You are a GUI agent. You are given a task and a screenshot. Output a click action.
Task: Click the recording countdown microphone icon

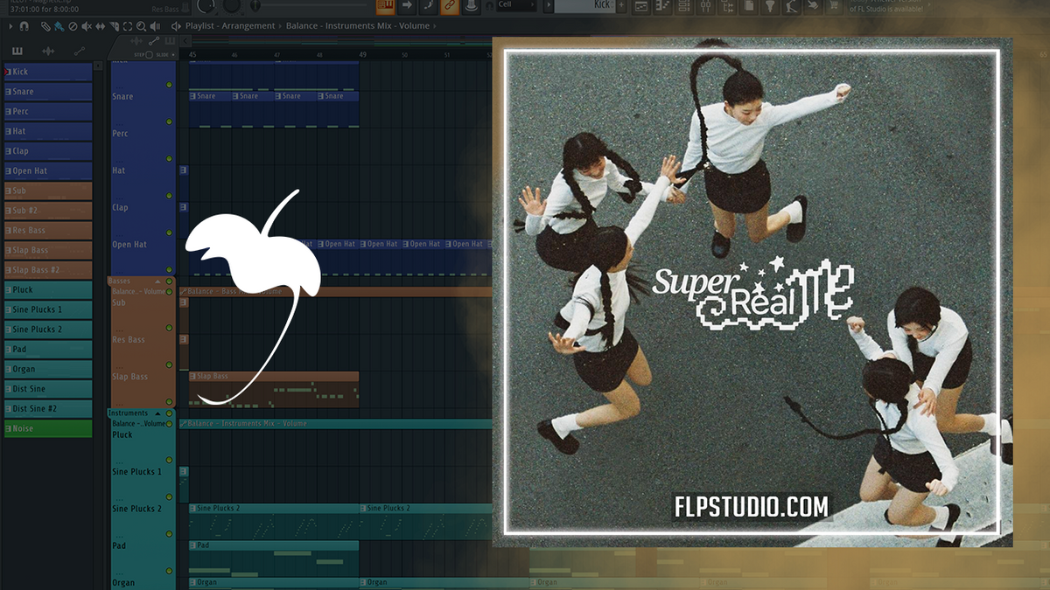[x=472, y=6]
